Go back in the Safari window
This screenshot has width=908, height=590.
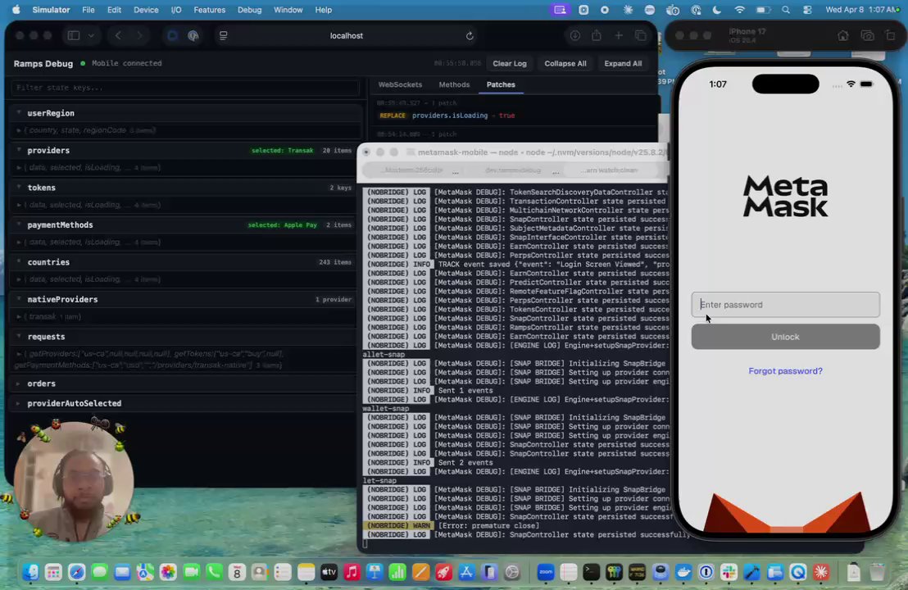pyautogui.click(x=118, y=35)
